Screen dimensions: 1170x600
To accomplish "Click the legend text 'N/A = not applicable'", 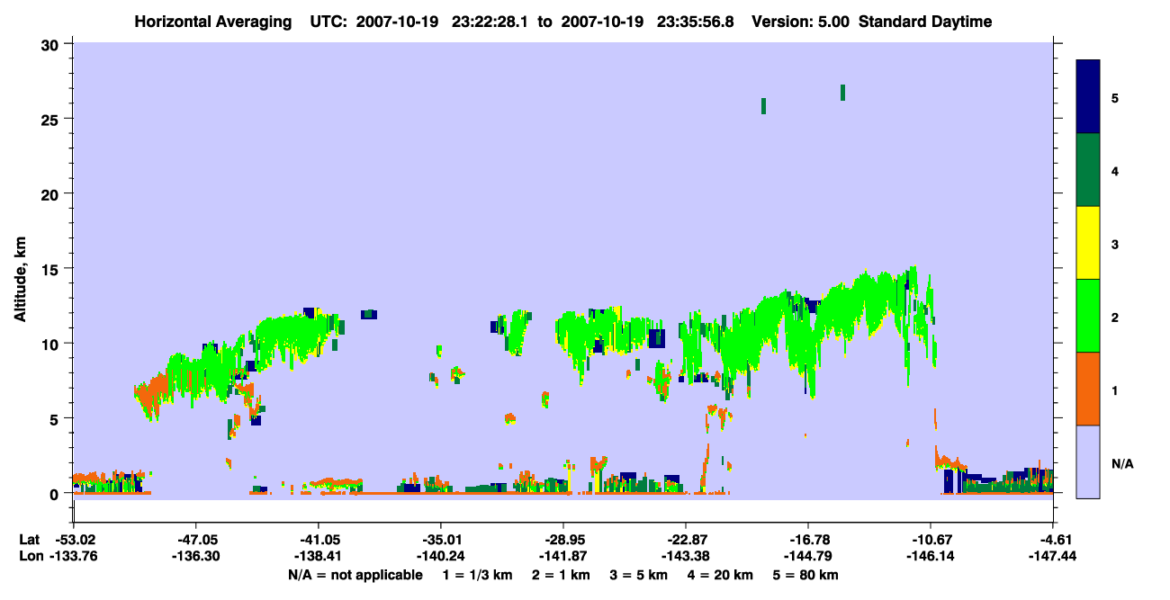I will click(x=355, y=575).
